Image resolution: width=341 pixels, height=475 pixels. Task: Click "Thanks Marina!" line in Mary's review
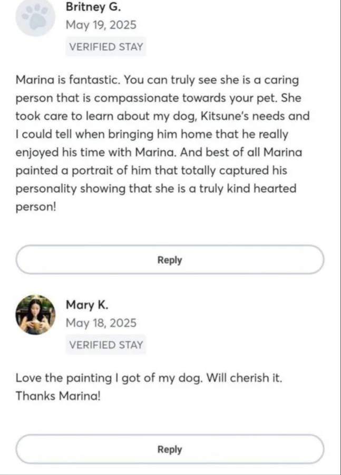tap(57, 395)
